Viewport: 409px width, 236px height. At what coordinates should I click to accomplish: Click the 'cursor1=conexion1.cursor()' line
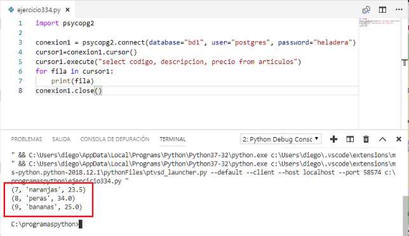point(86,52)
